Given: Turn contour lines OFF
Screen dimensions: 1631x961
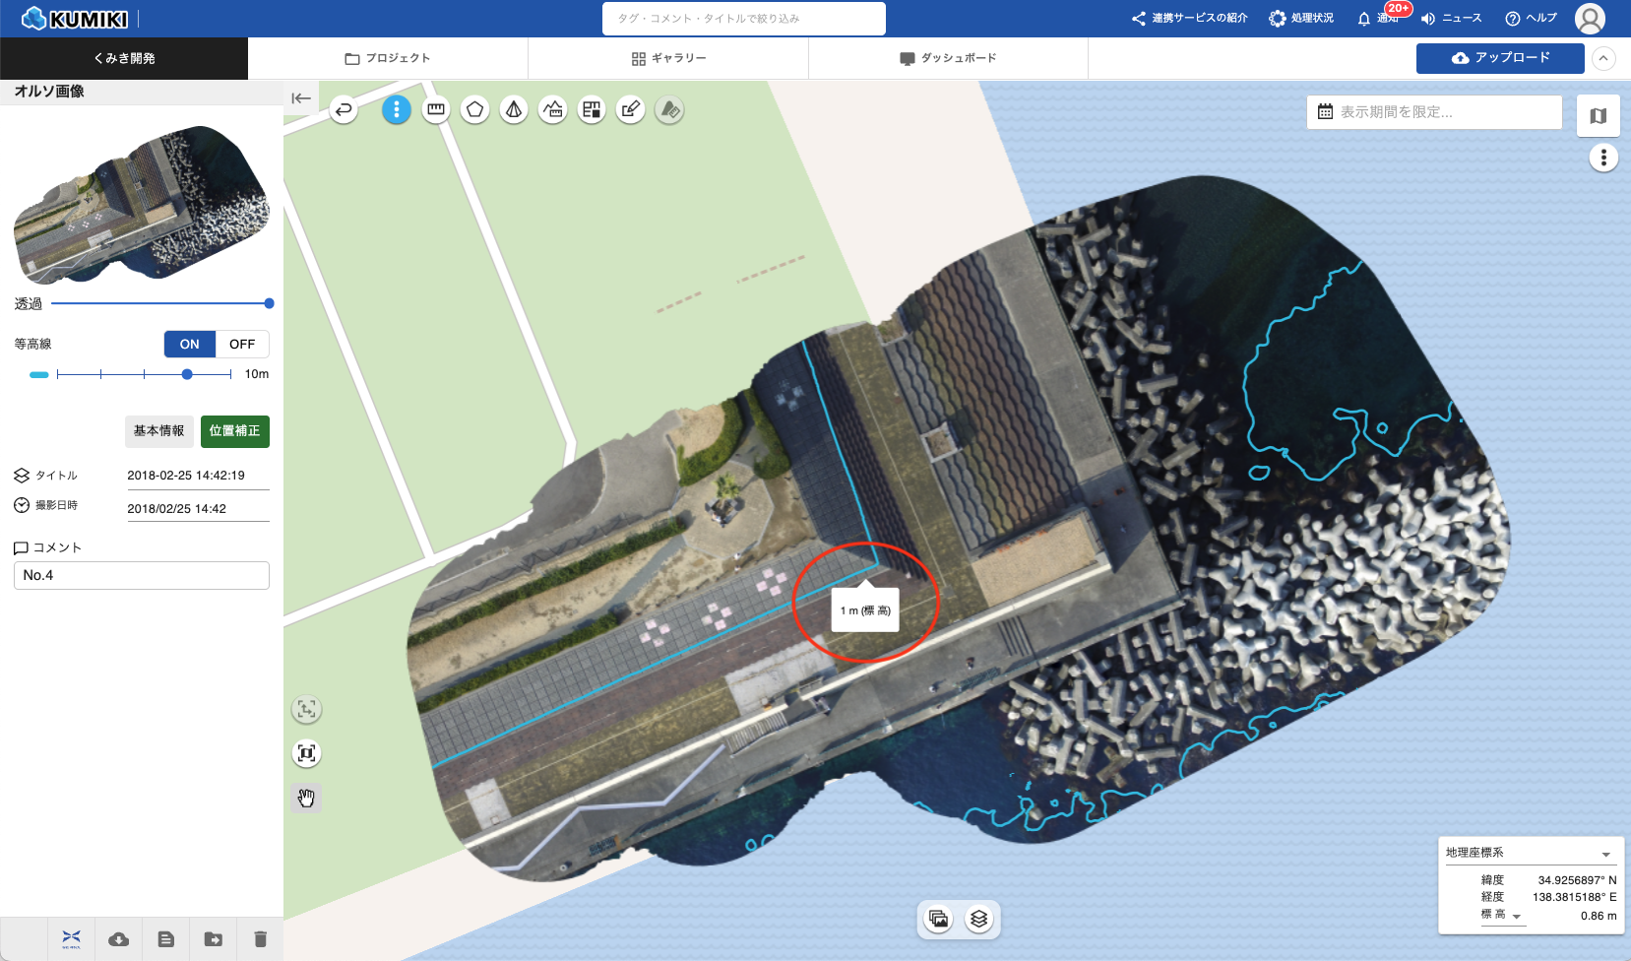Looking at the screenshot, I should [x=242, y=344].
